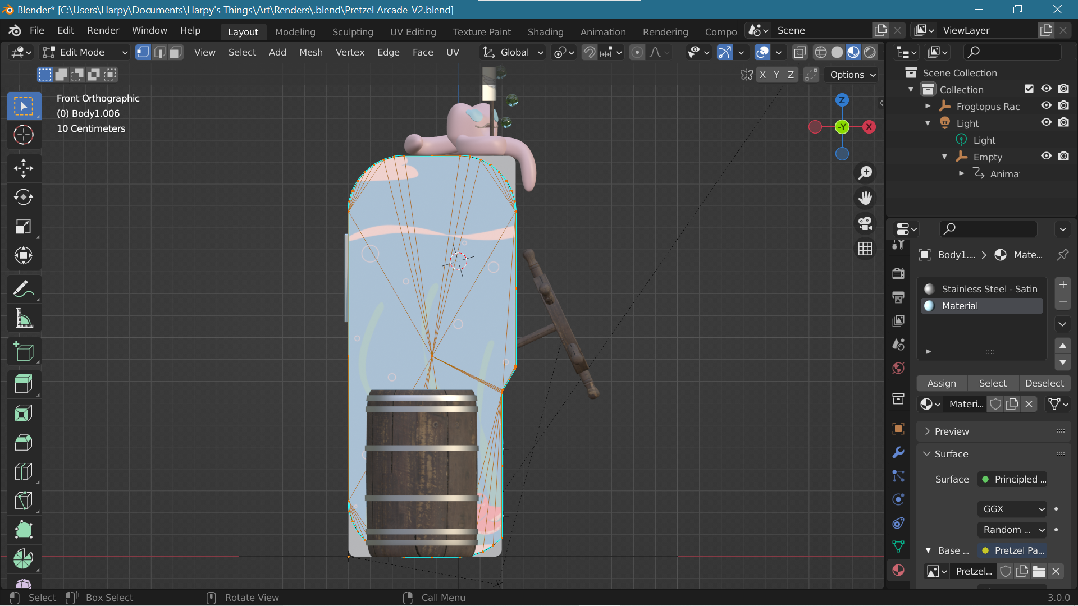Select the Poly Build tool
The image size is (1078, 606).
pyautogui.click(x=24, y=530)
